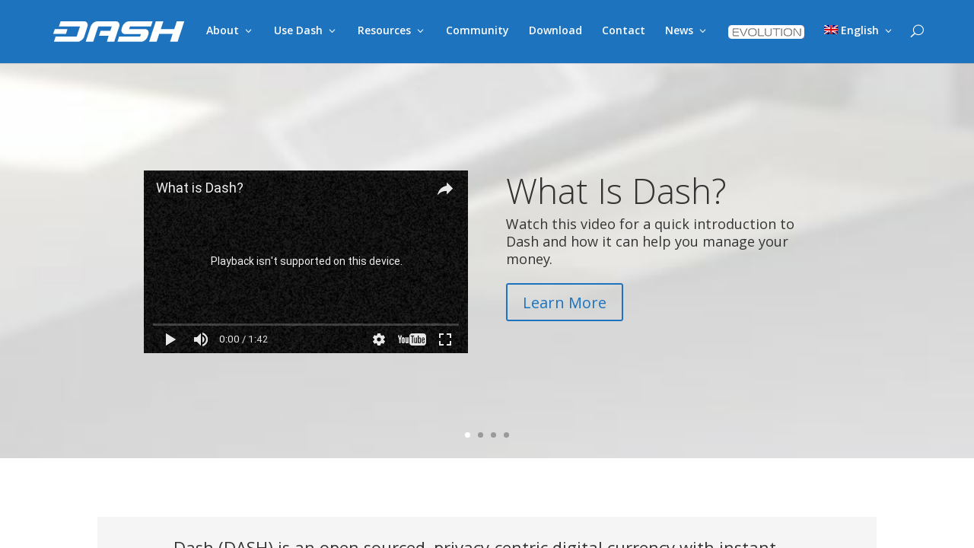Expand the Use Dash menu

304,30
